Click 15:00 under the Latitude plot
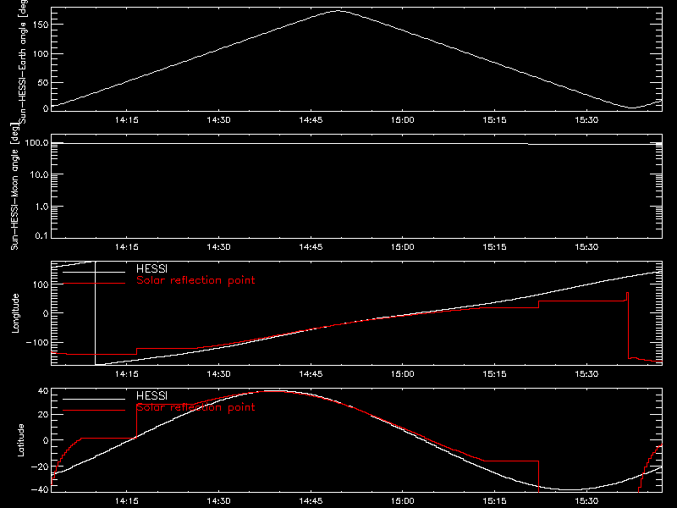Image resolution: width=677 pixels, height=508 pixels. [403, 500]
